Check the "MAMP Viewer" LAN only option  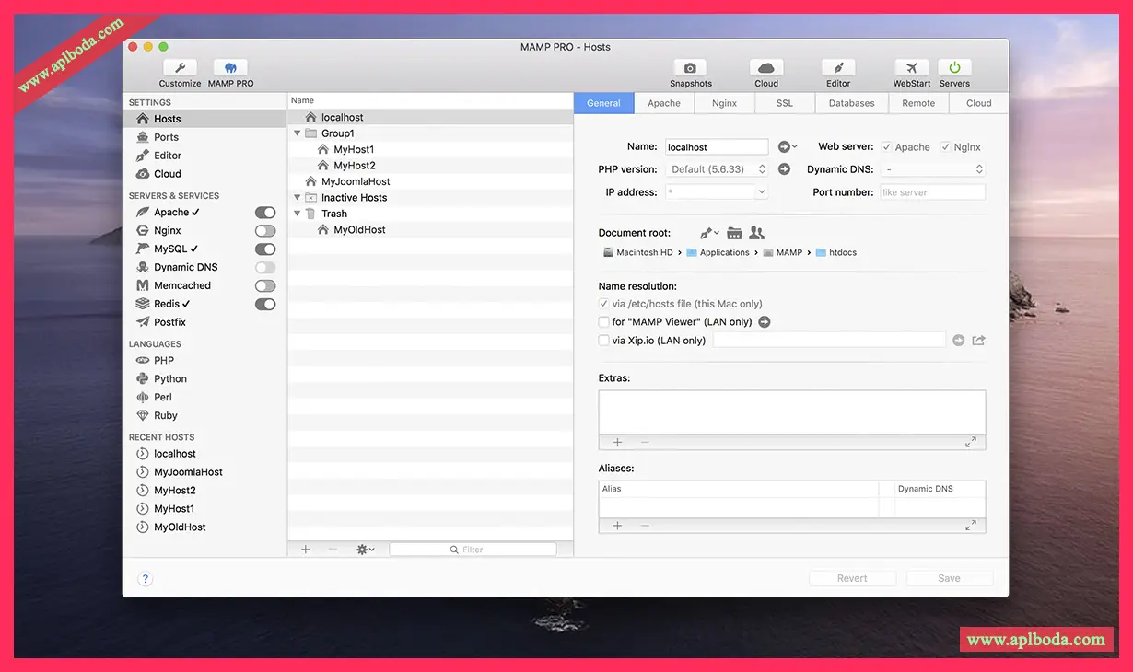coord(604,322)
